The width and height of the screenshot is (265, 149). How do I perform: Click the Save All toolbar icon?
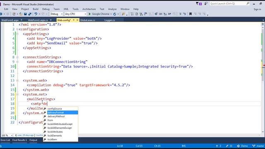pos(30,14)
